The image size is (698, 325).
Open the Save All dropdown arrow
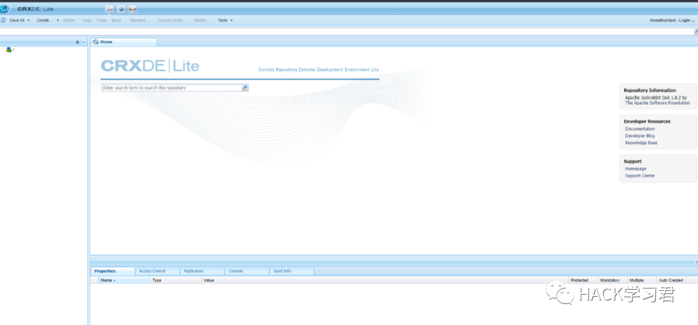[x=28, y=21]
